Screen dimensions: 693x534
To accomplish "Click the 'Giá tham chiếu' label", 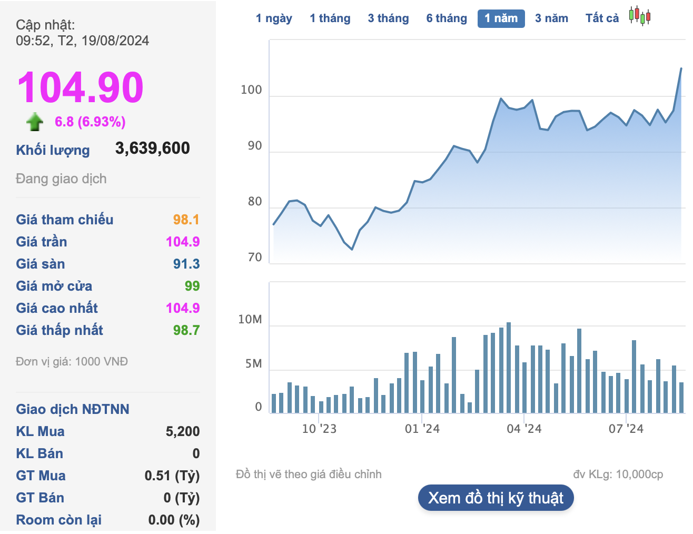I will coord(65,220).
